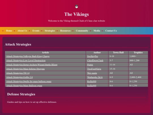Open the Events nav link
Viewport: 153px width, 115px height.
tap(36, 31)
